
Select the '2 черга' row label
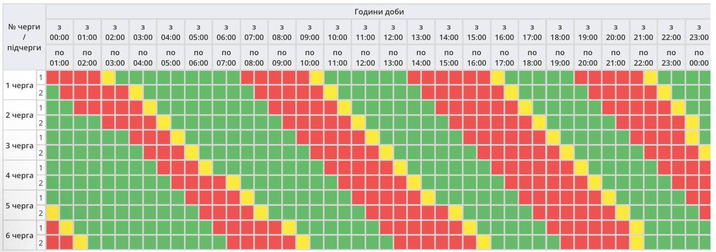[19, 115]
